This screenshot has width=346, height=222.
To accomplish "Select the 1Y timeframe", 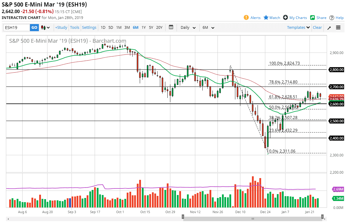I will pyautogui.click(x=143, y=27).
